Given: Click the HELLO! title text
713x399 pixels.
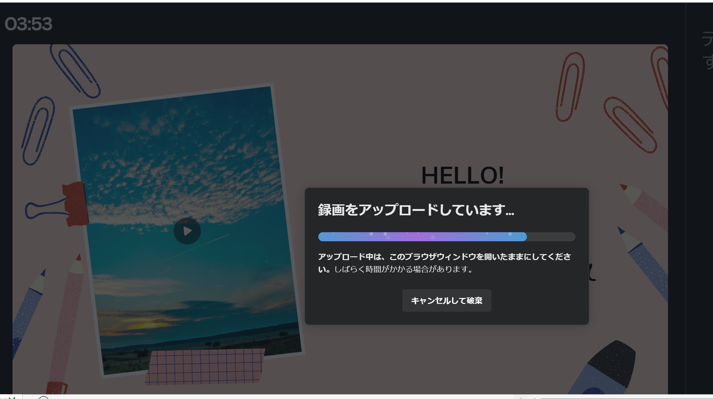Looking at the screenshot, I should coord(462,175).
